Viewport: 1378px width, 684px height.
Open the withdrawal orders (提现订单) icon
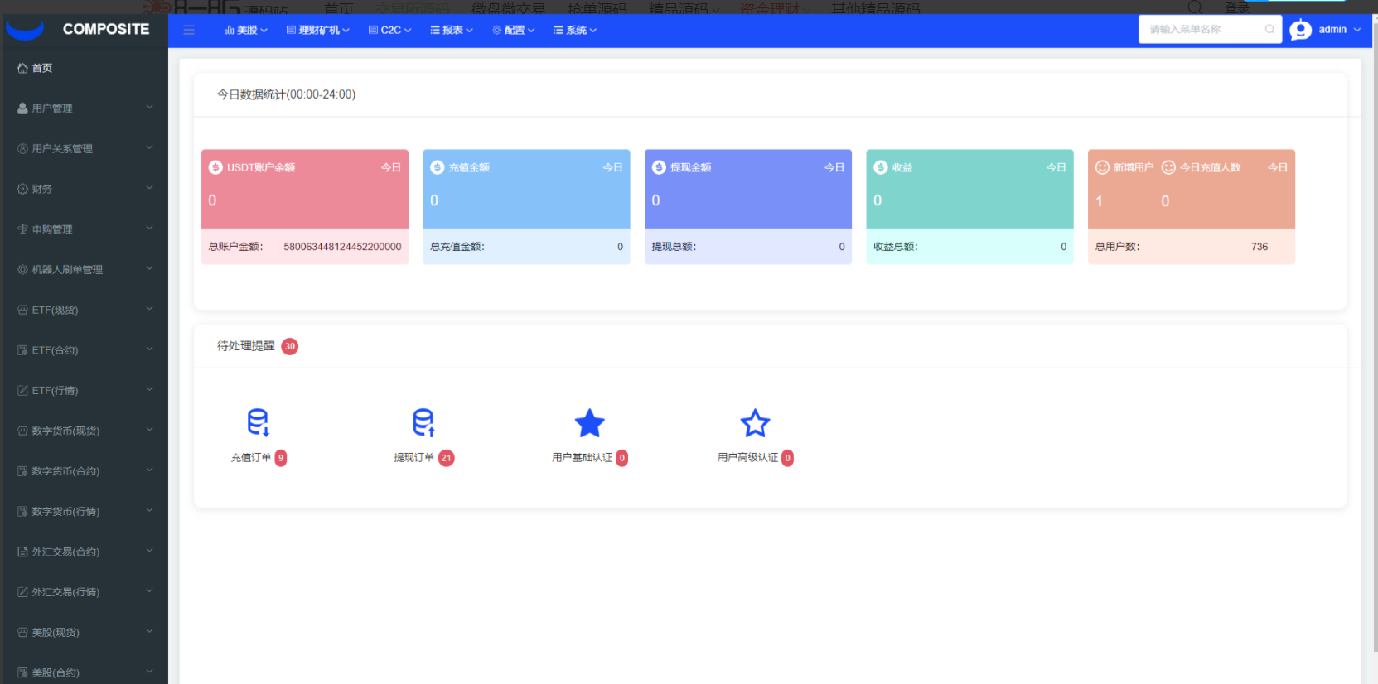tap(423, 422)
